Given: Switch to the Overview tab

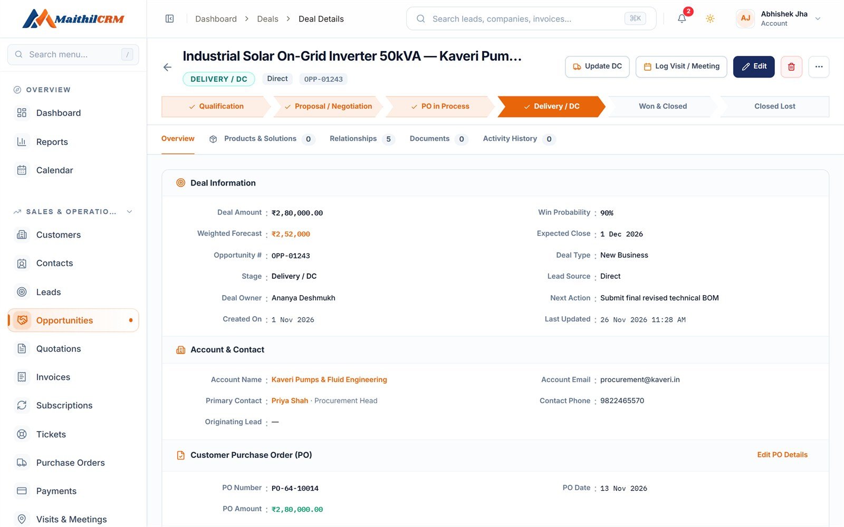Looking at the screenshot, I should point(178,139).
